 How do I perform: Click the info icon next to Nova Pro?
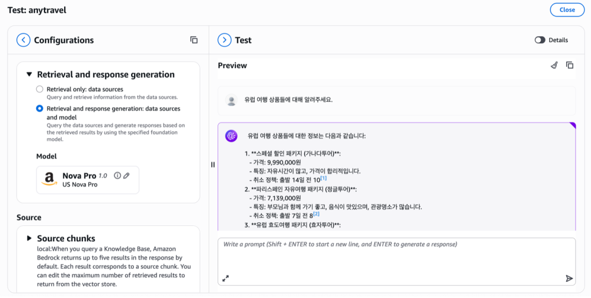[x=117, y=176]
